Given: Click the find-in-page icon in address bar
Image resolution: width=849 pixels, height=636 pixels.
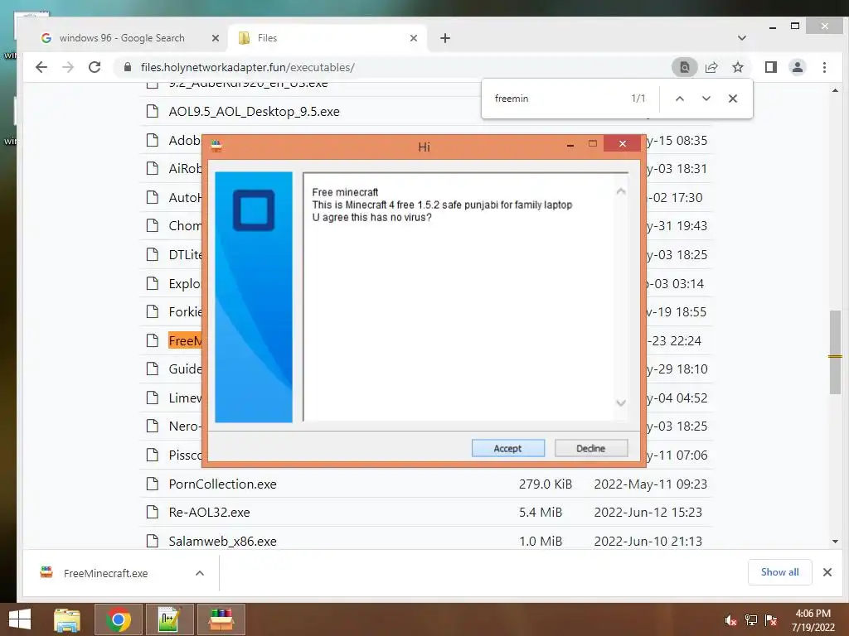Looking at the screenshot, I should click(x=684, y=67).
